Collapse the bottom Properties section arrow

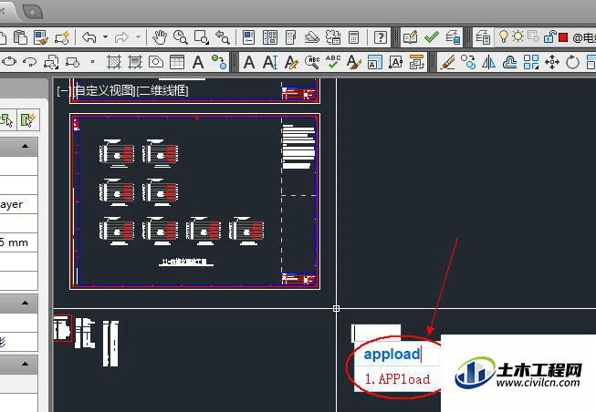click(x=25, y=364)
